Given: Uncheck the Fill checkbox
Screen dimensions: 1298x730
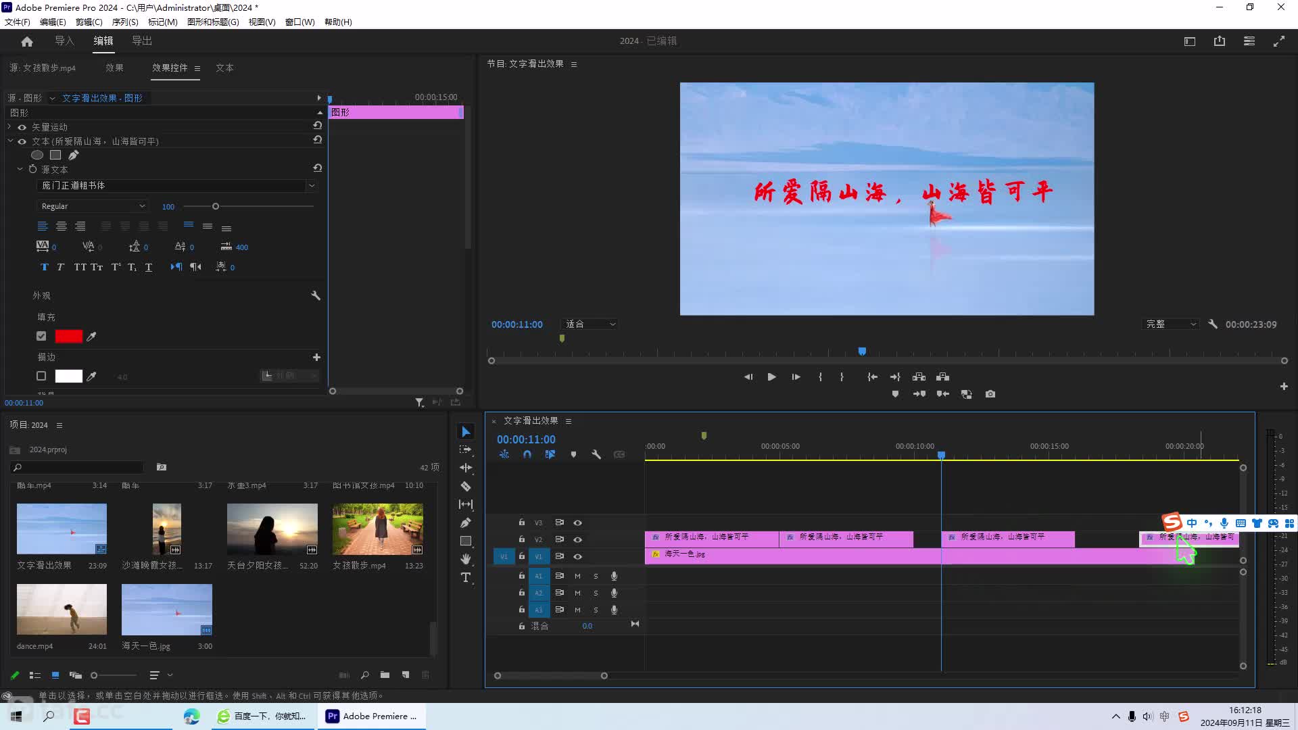Looking at the screenshot, I should click(x=41, y=336).
